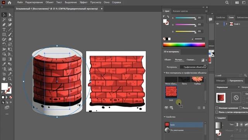This screenshot has width=248, height=140.
Task: Select the Pen tool
Action: [x=4, y=24]
